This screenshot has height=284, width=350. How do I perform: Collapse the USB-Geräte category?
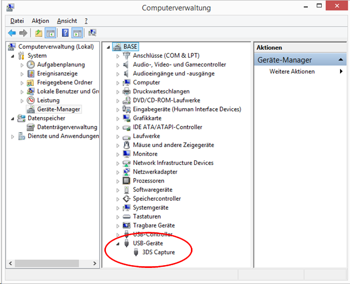point(118,244)
